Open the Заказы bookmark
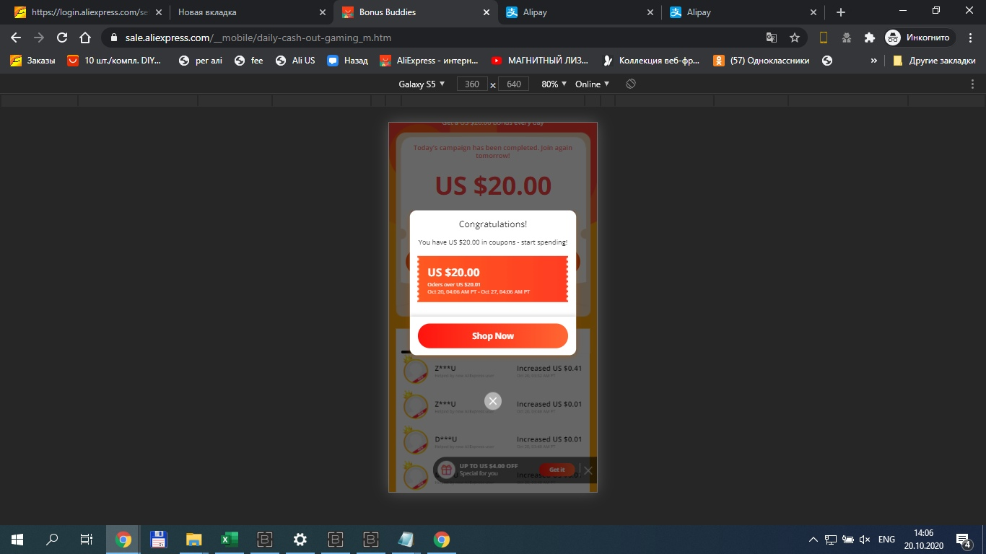 tap(33, 61)
